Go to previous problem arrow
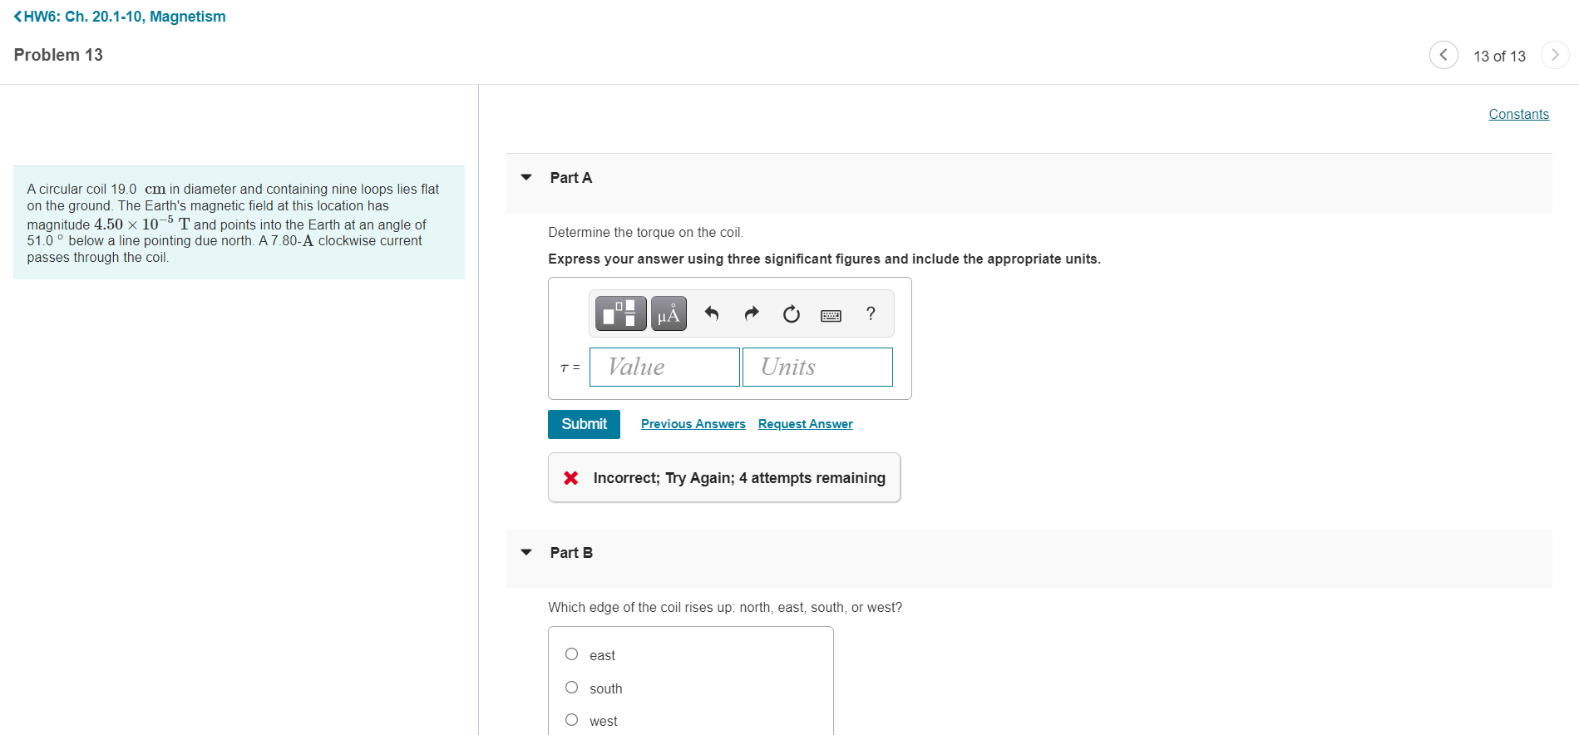 (x=1443, y=55)
